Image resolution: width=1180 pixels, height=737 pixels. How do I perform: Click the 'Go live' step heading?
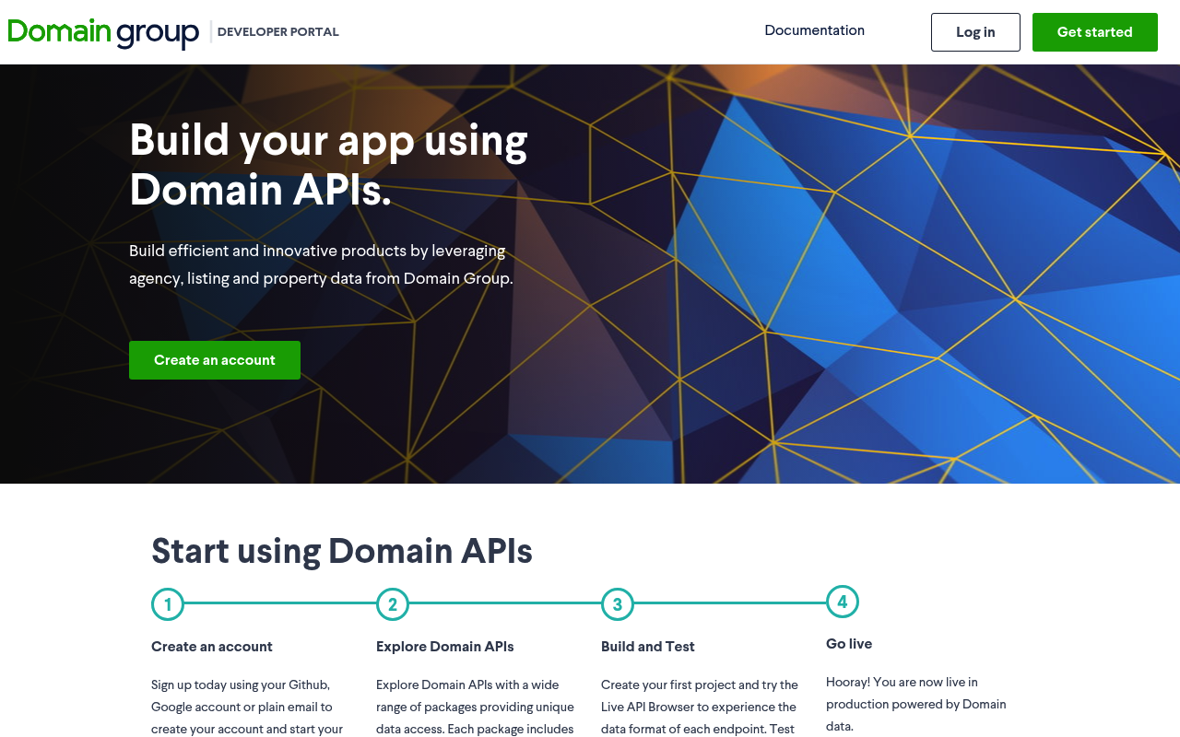849,644
